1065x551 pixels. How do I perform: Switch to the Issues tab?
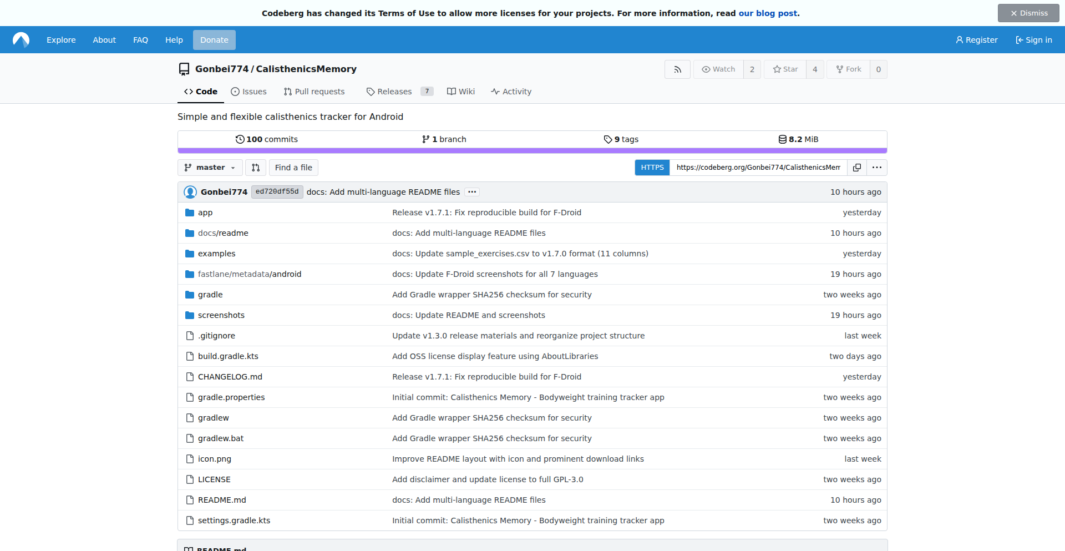[248, 92]
